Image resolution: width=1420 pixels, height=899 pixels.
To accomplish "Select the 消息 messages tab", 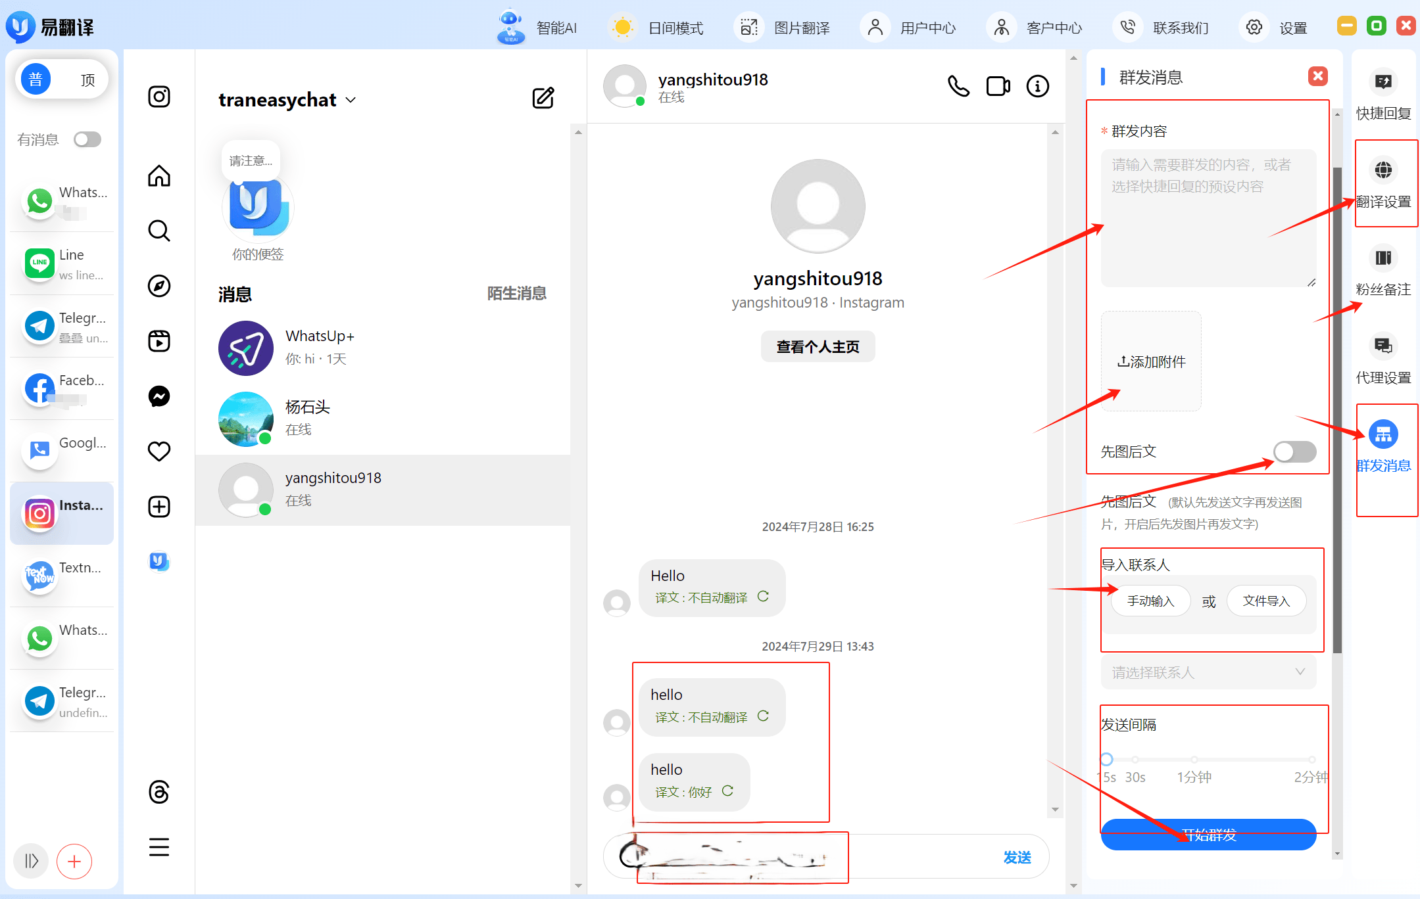I will point(235,293).
